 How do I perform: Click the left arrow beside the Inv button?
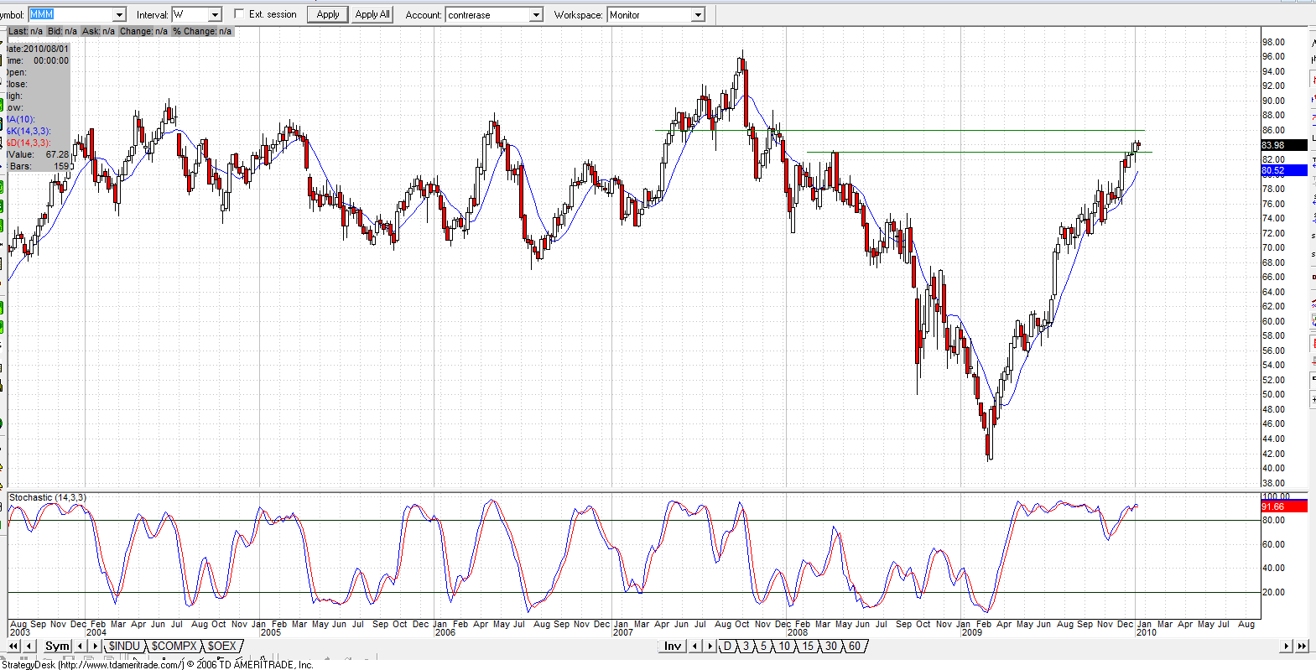coord(695,646)
